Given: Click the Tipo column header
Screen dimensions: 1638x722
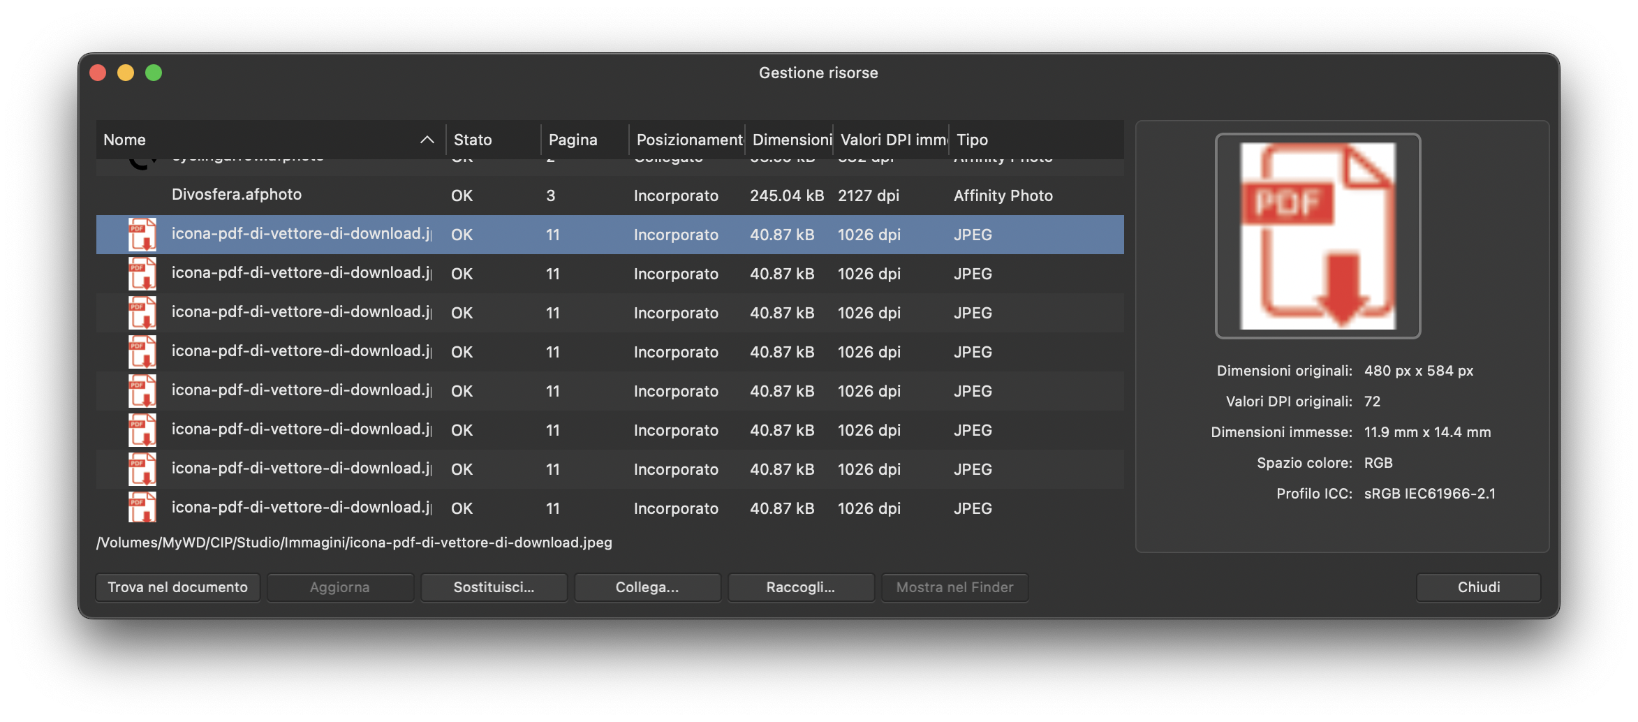Looking at the screenshot, I should point(972,140).
